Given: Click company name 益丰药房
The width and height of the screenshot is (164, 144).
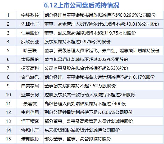Looking at the screenshot, I should 30,95.
